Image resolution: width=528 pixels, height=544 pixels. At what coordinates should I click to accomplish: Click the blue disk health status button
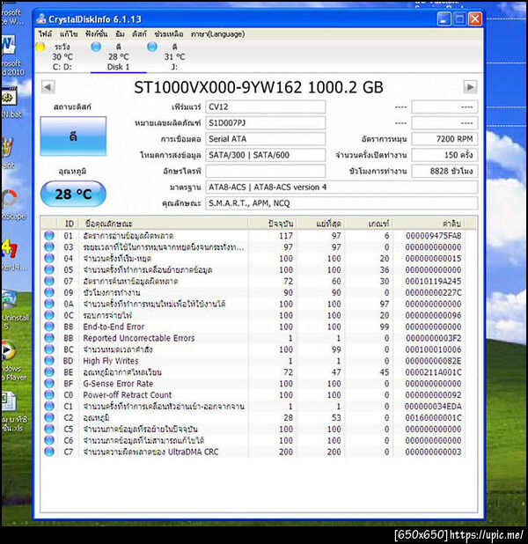(x=73, y=136)
